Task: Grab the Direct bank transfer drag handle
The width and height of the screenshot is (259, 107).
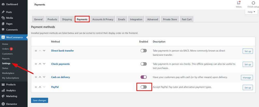Action: click(x=36, y=51)
